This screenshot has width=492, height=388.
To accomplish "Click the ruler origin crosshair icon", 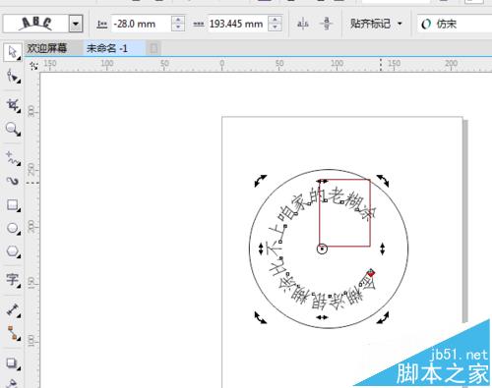I will pos(33,66).
